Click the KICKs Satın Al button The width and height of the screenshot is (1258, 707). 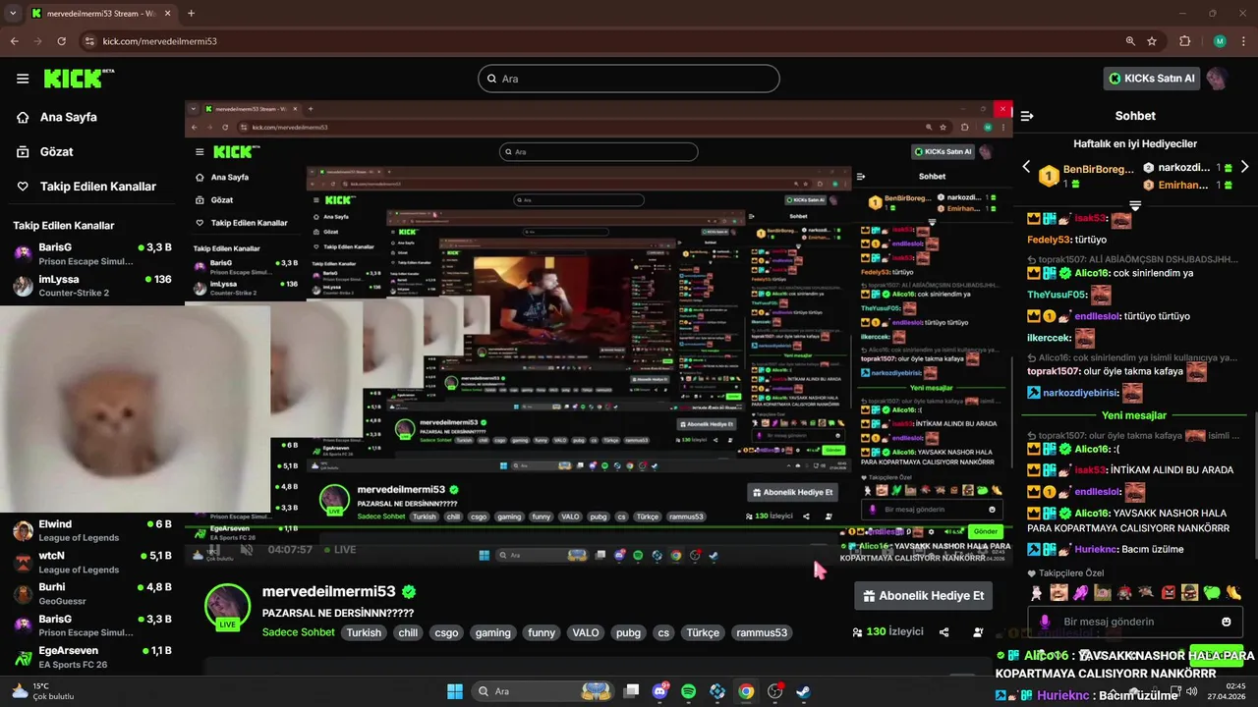pyautogui.click(x=1152, y=79)
